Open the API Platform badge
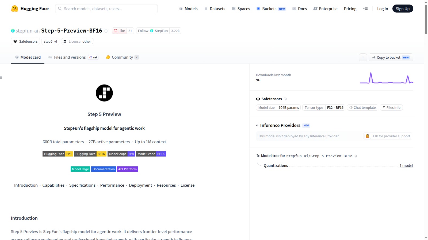Image resolution: width=428 pixels, height=240 pixels. point(127,169)
